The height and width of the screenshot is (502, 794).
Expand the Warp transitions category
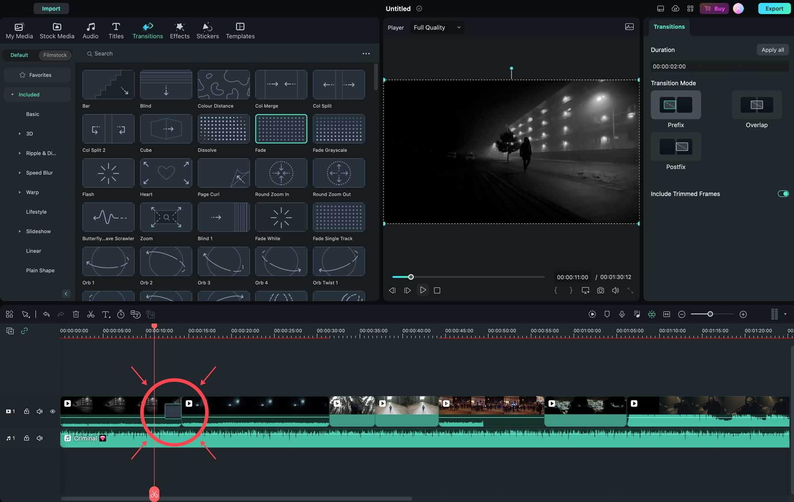pyautogui.click(x=19, y=192)
